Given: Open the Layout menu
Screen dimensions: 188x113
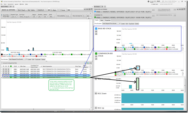Looking at the screenshot, I should tap(16, 4).
